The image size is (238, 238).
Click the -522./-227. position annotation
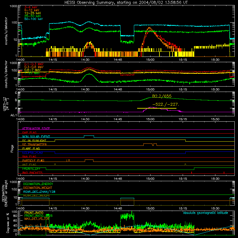click(166, 104)
